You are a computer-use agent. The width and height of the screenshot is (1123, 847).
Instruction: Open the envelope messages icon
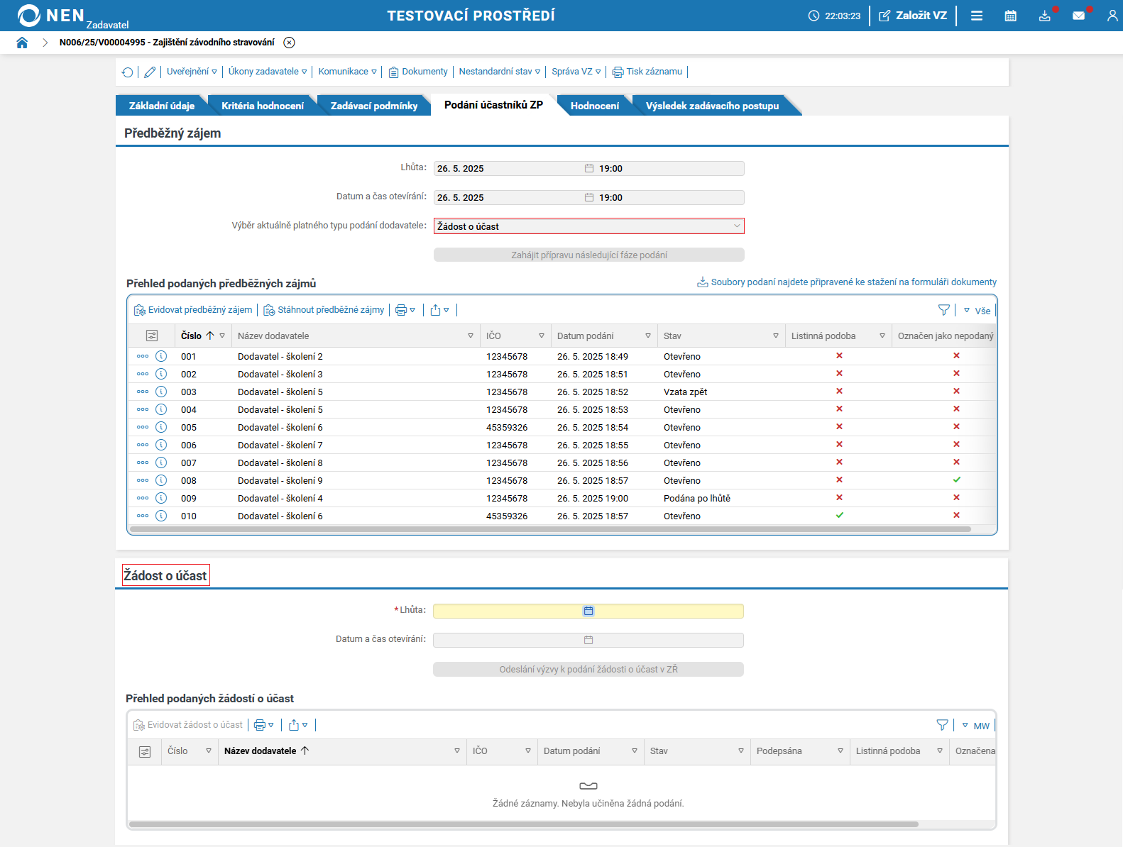(x=1078, y=16)
